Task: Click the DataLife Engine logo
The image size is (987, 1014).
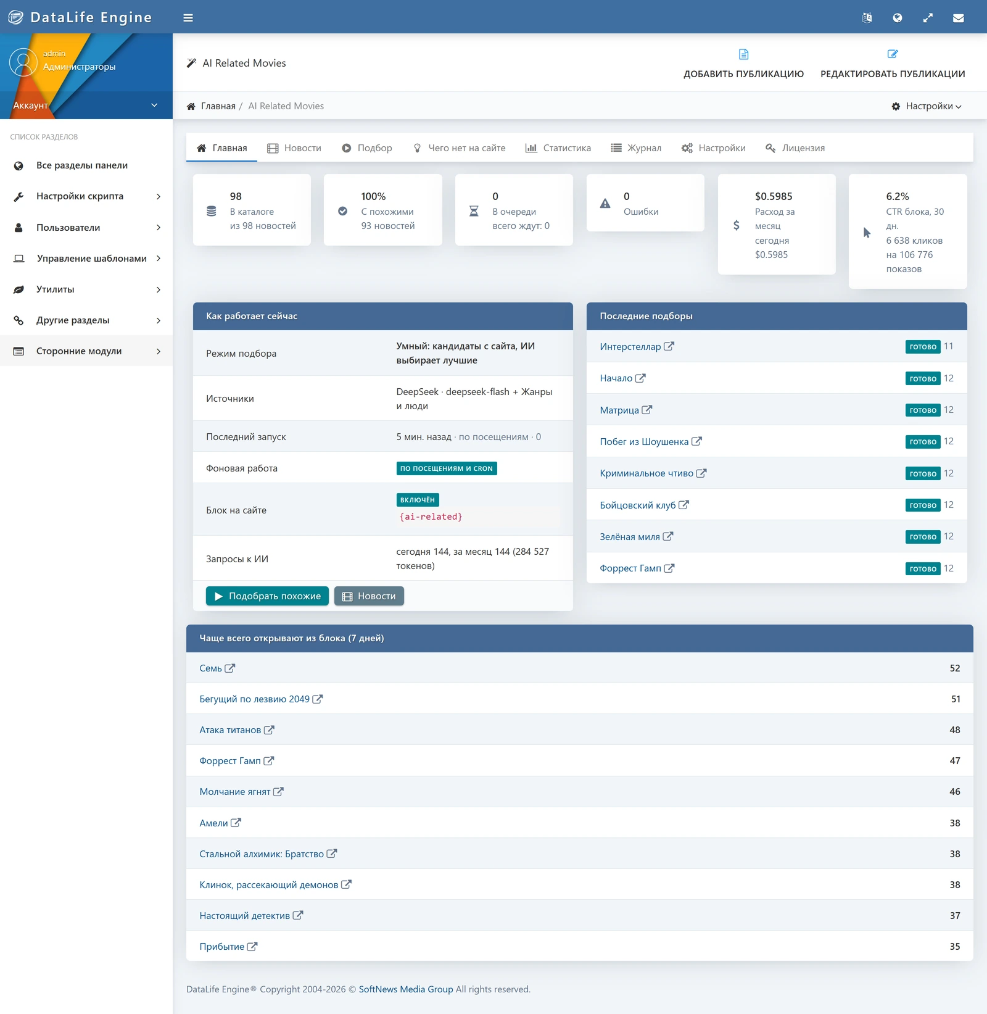Action: coord(80,17)
